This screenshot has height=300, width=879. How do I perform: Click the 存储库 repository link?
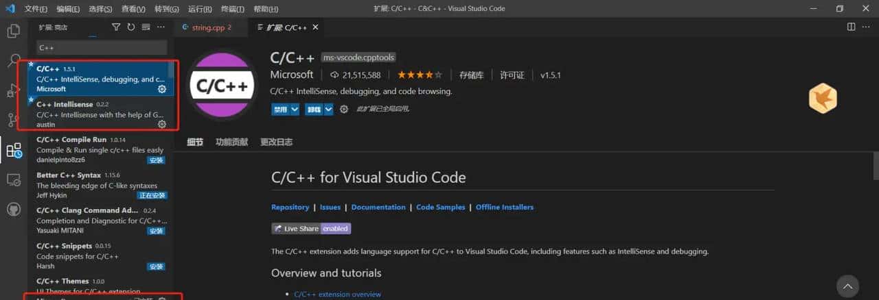tap(472, 75)
